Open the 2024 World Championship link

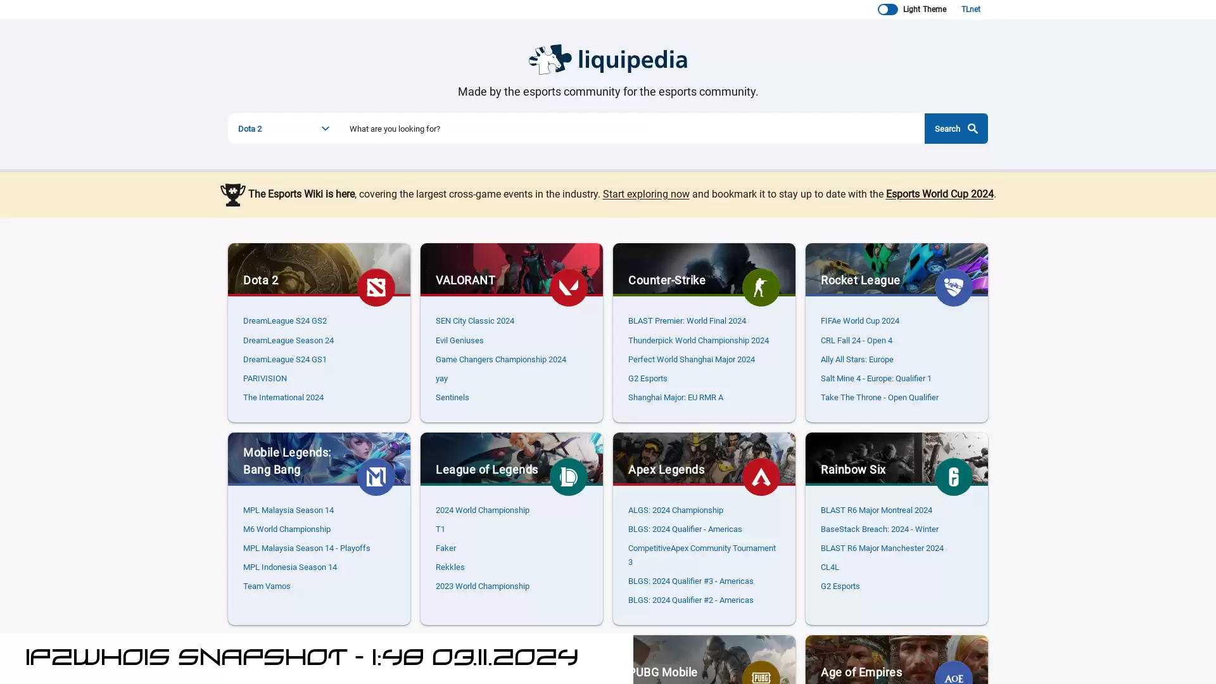pos(482,510)
